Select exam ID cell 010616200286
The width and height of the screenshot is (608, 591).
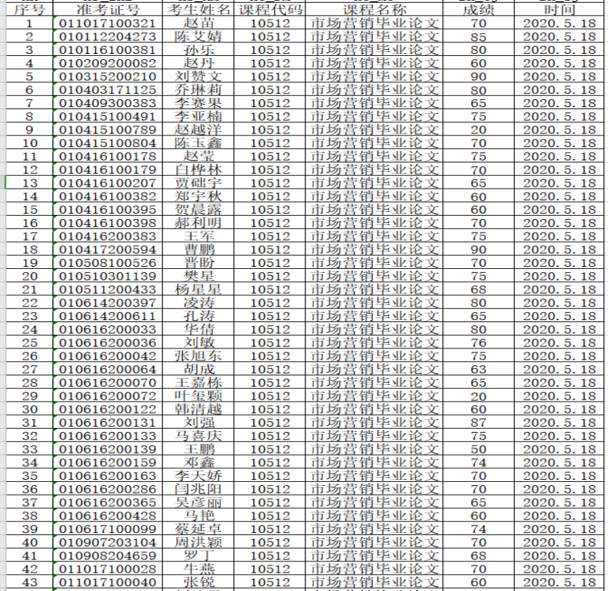(108, 489)
